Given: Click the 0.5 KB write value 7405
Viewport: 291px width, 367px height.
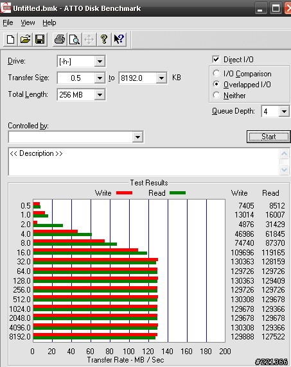Looking at the screenshot, I should (x=246, y=206).
